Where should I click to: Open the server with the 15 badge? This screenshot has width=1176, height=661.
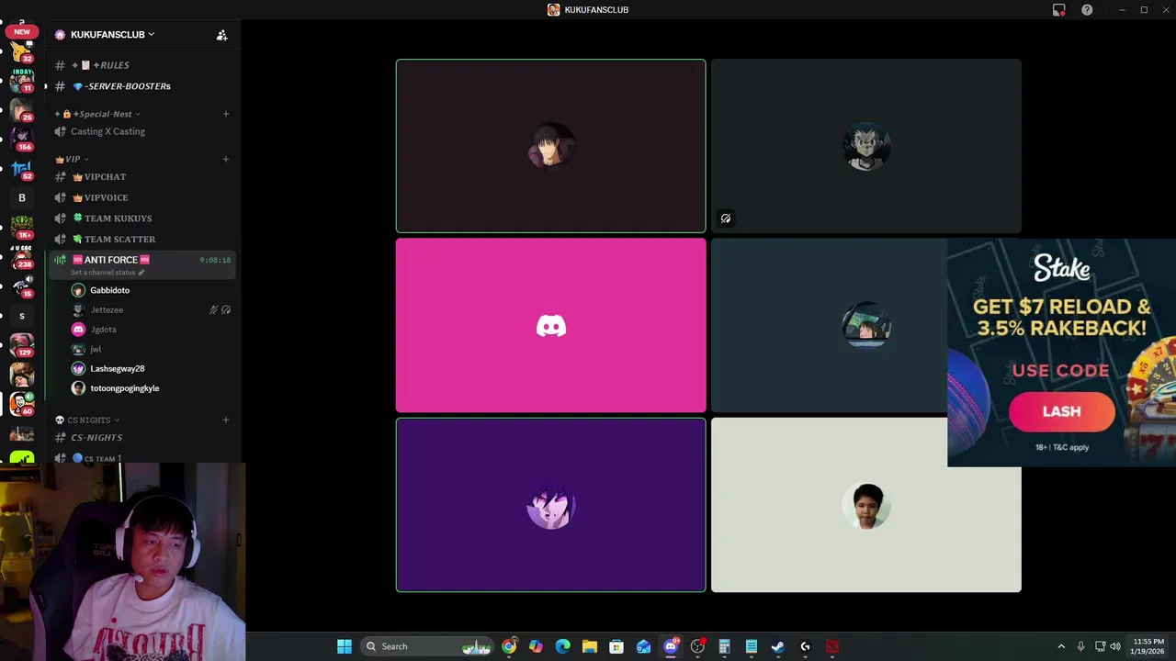click(21, 286)
